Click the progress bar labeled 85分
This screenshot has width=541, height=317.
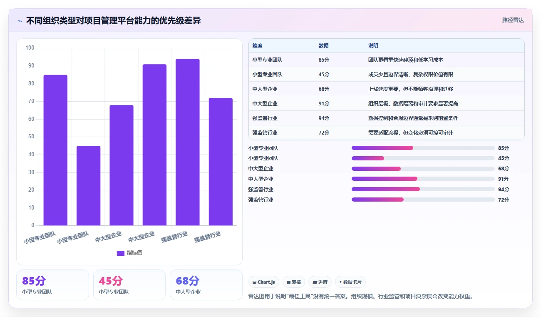pyautogui.click(x=423, y=148)
